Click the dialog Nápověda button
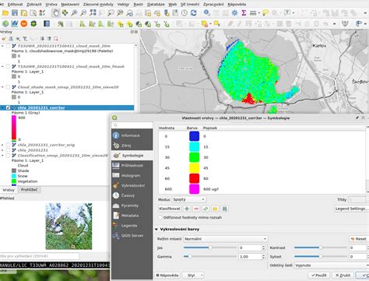The width and height of the screenshot is (369, 281). click(x=167, y=276)
